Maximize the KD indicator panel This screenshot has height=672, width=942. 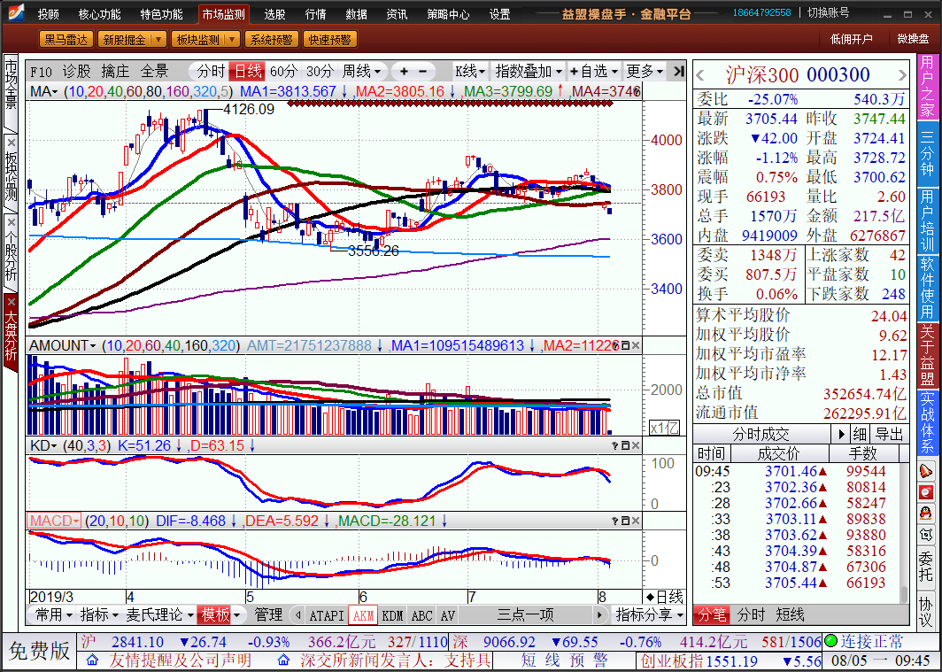tap(625, 445)
